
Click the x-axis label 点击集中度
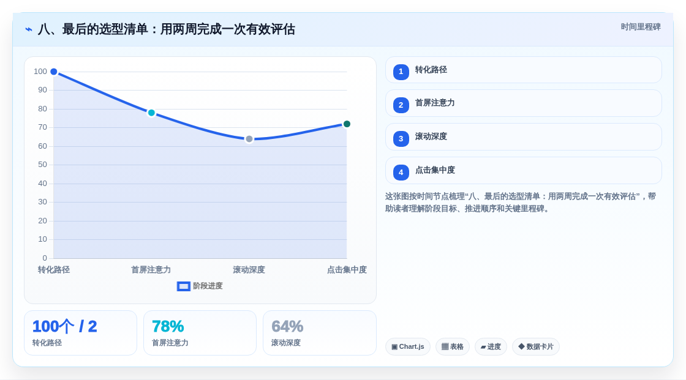coord(347,270)
